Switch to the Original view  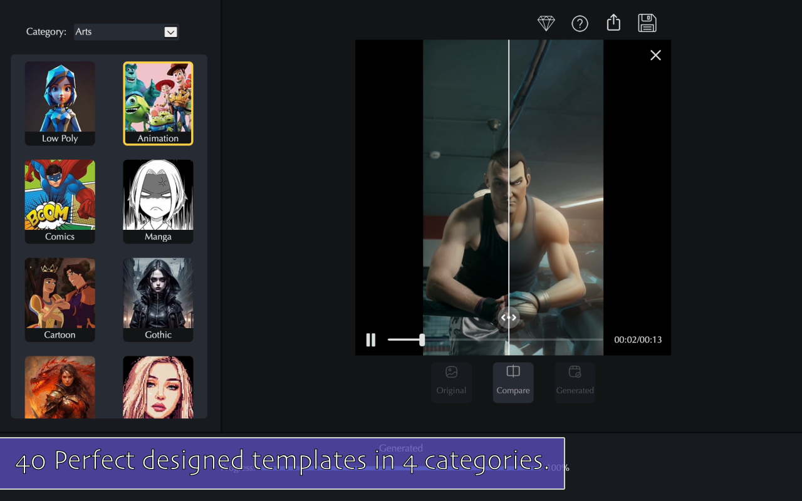pyautogui.click(x=451, y=383)
